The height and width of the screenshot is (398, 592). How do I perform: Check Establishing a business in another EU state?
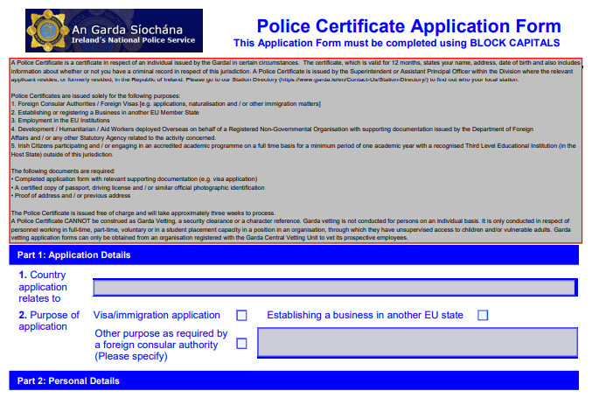483,316
